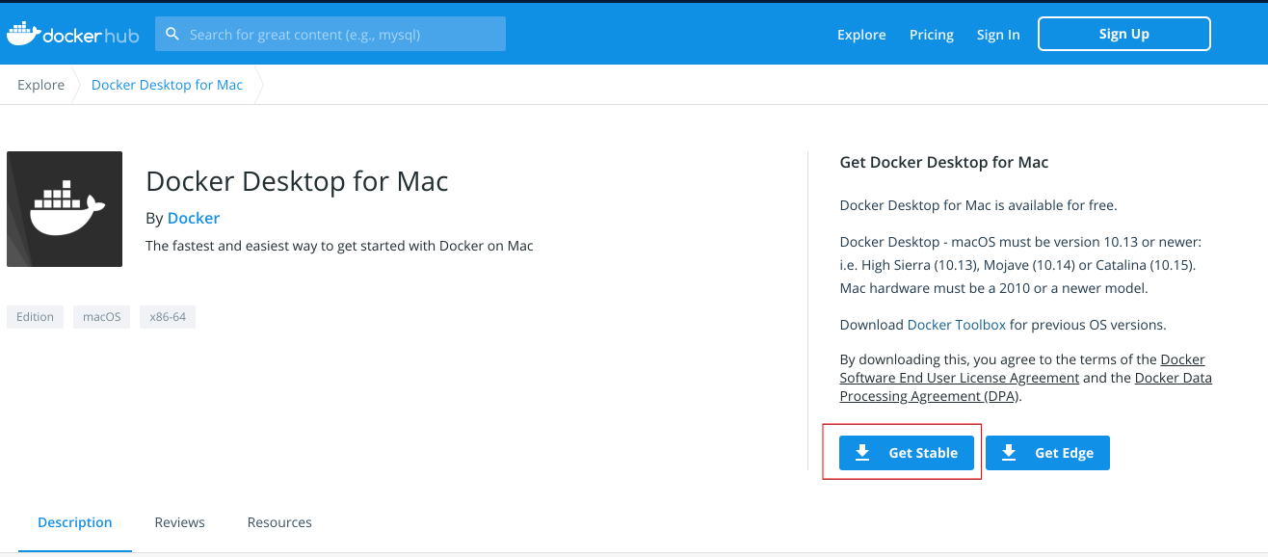Open the Docker Toolbox link
The height and width of the screenshot is (557, 1268).
[956, 325]
